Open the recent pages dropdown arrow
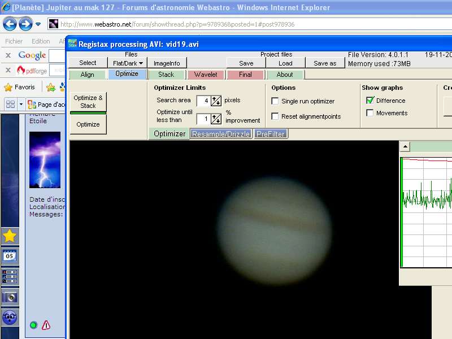 38,24
